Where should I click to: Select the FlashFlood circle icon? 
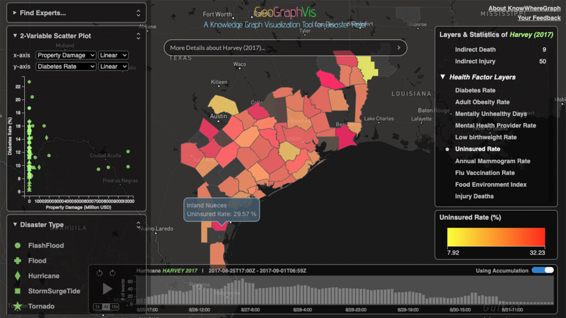click(17, 246)
